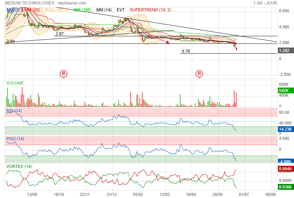Click the RSI (14) panel label

point(14,111)
